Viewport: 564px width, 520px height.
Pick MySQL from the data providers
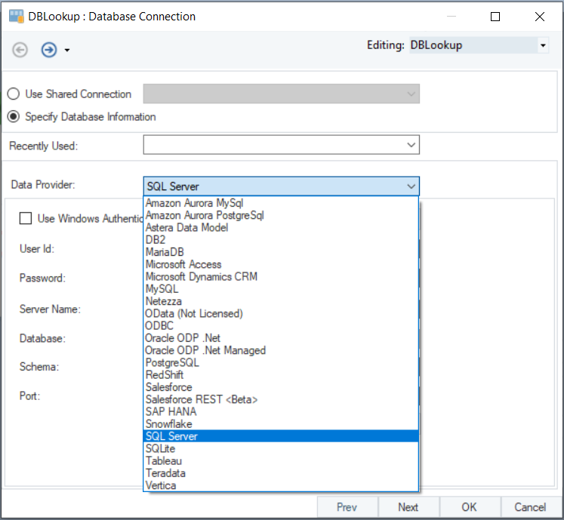[162, 289]
